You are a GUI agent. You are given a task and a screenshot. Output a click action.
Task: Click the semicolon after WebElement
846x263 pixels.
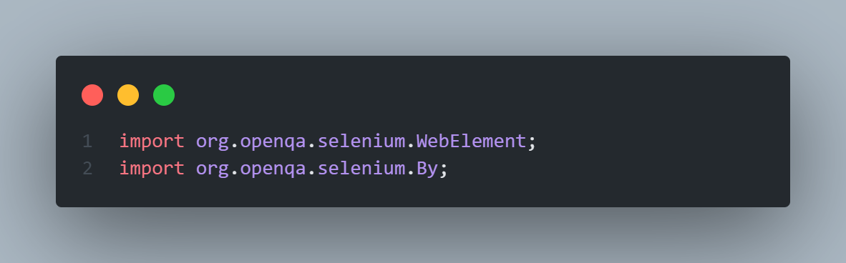pyautogui.click(x=532, y=144)
